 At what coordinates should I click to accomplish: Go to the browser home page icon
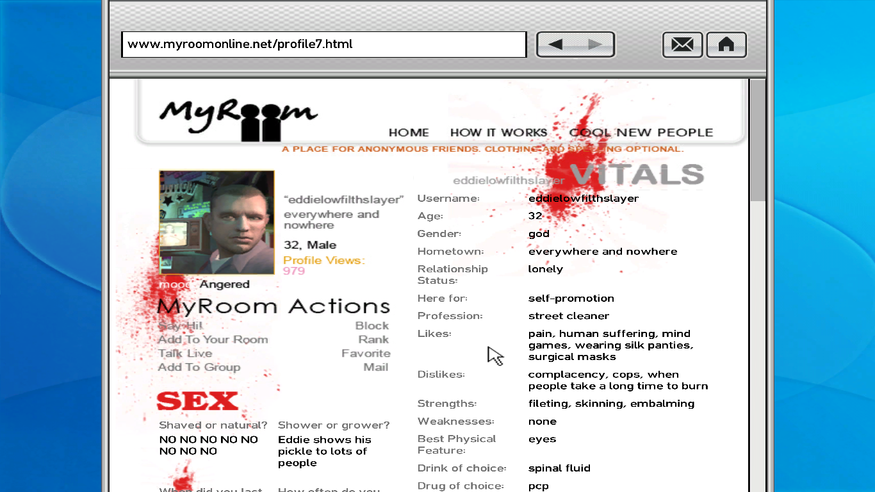pos(726,45)
